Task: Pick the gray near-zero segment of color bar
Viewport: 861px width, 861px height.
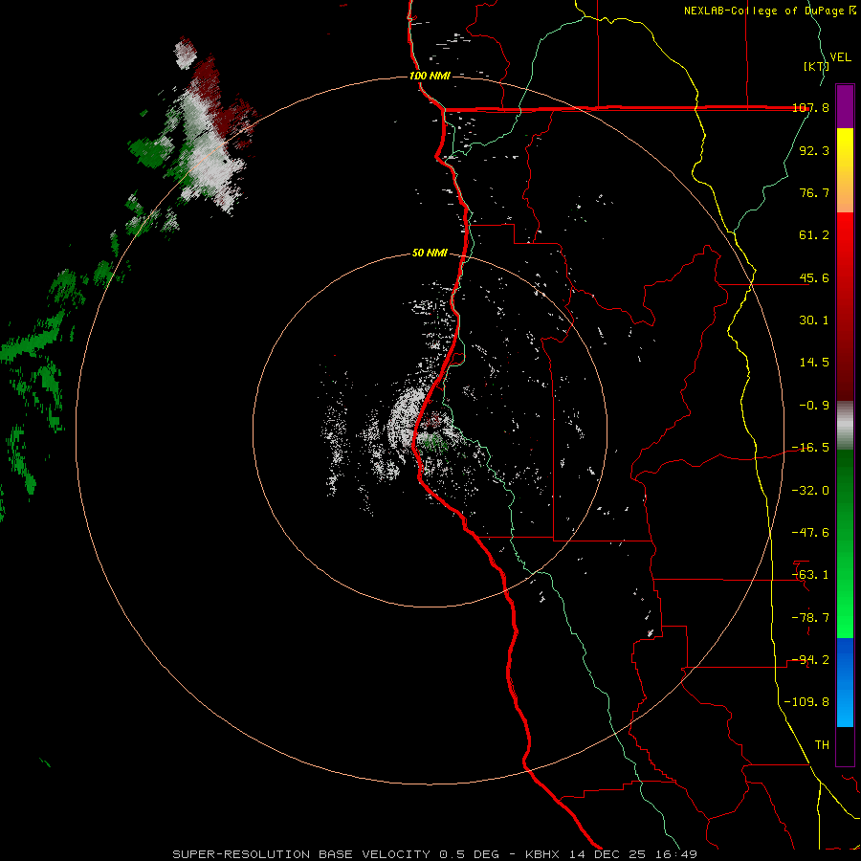Action: coord(845,426)
